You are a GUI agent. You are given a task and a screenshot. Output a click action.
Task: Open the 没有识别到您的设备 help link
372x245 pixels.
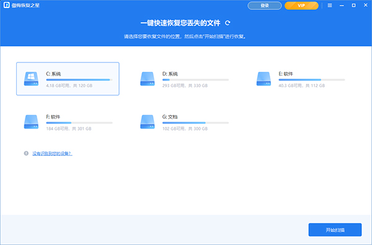click(52, 153)
